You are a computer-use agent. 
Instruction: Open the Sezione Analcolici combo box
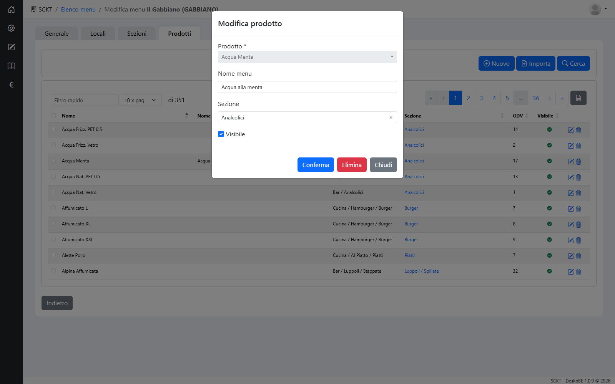(x=301, y=118)
